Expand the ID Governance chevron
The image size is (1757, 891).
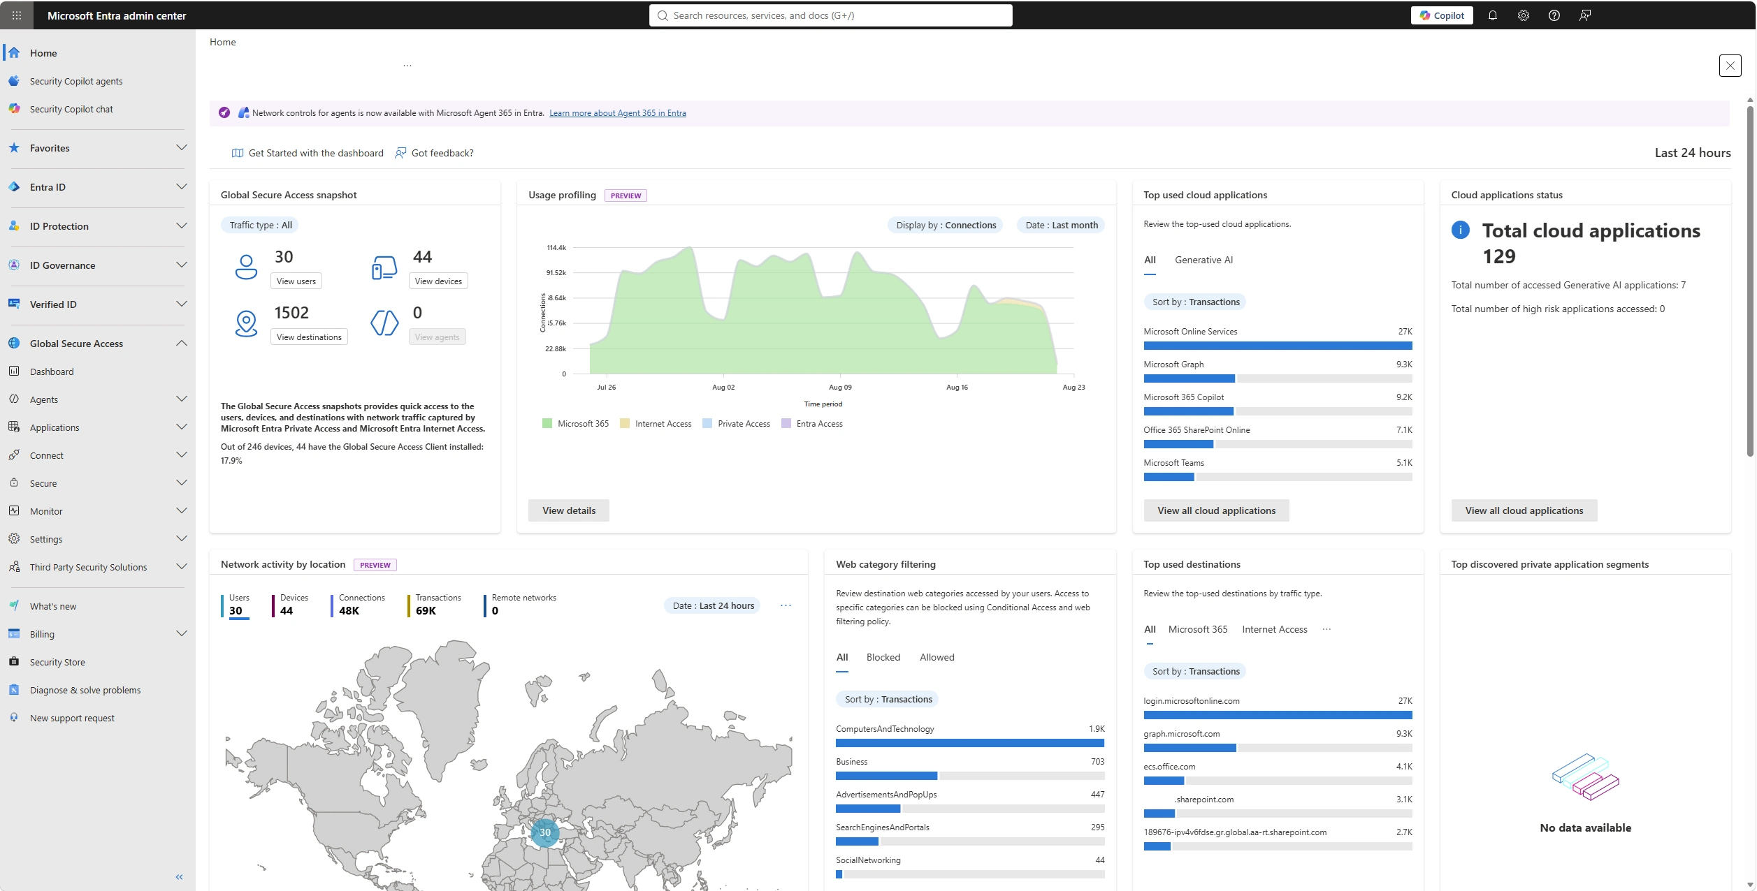coord(182,265)
